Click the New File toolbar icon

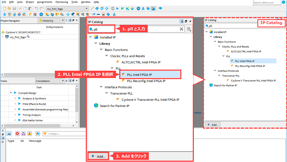coord(4,9)
